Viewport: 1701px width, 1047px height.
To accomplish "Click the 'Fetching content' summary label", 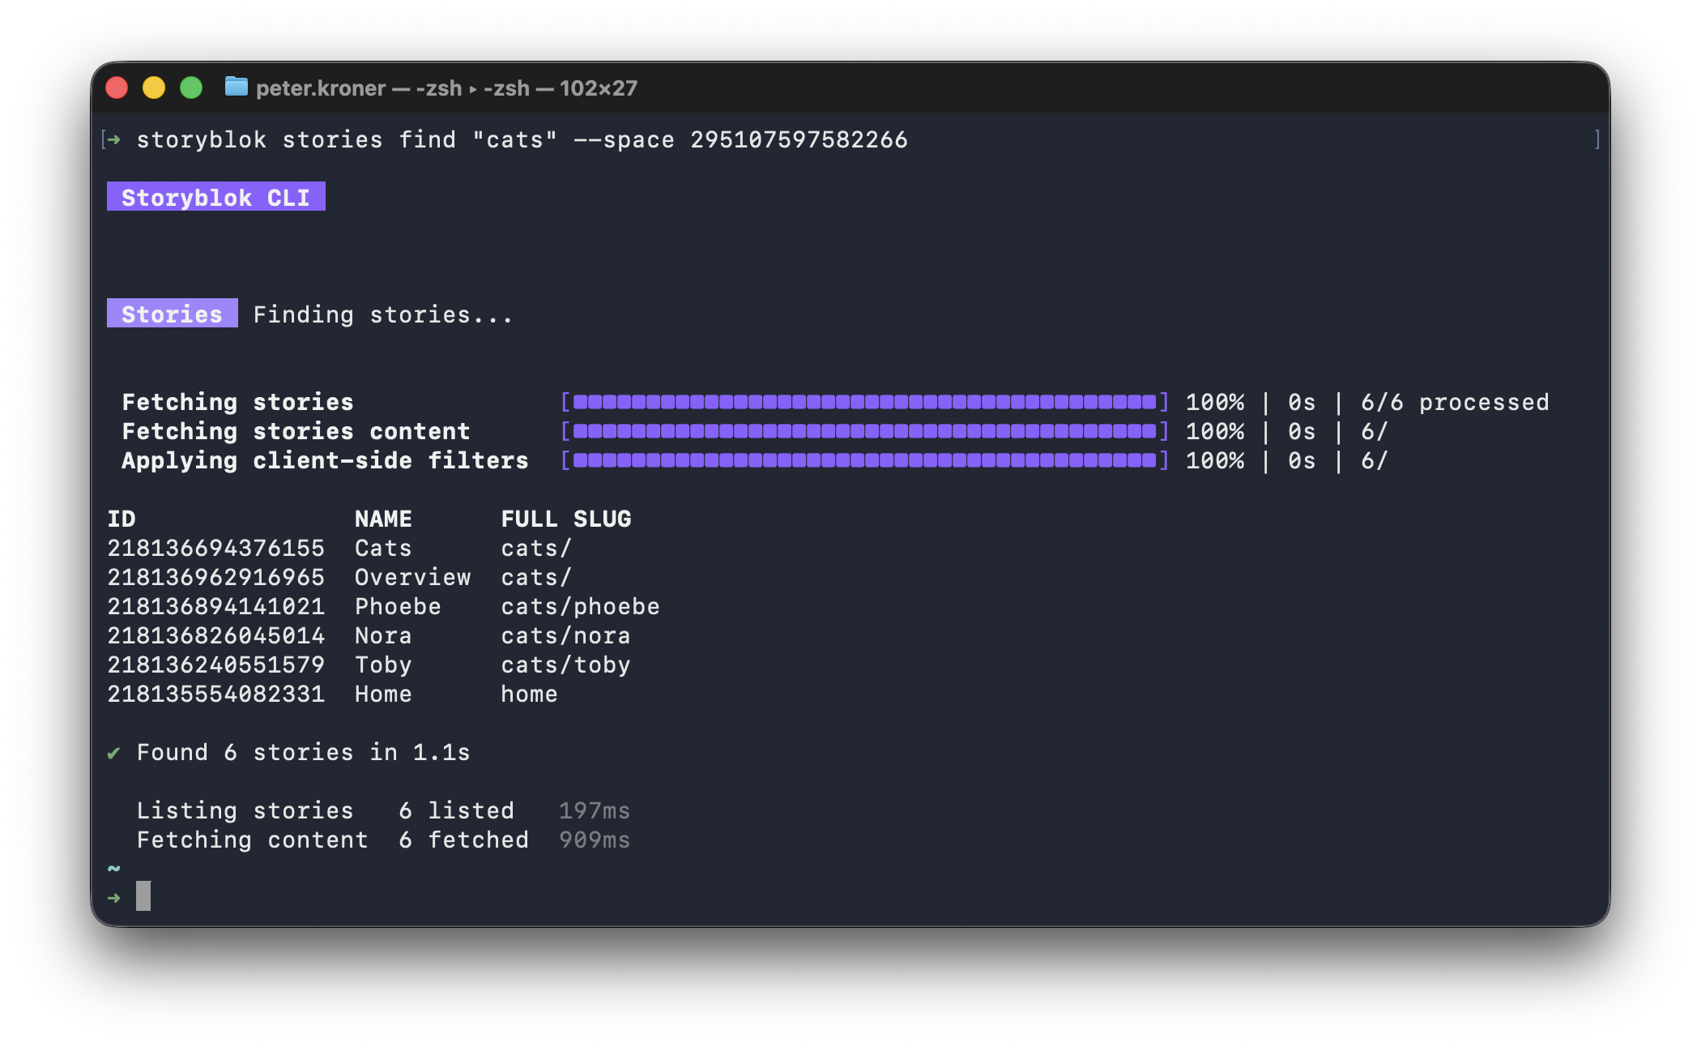I will pos(252,840).
